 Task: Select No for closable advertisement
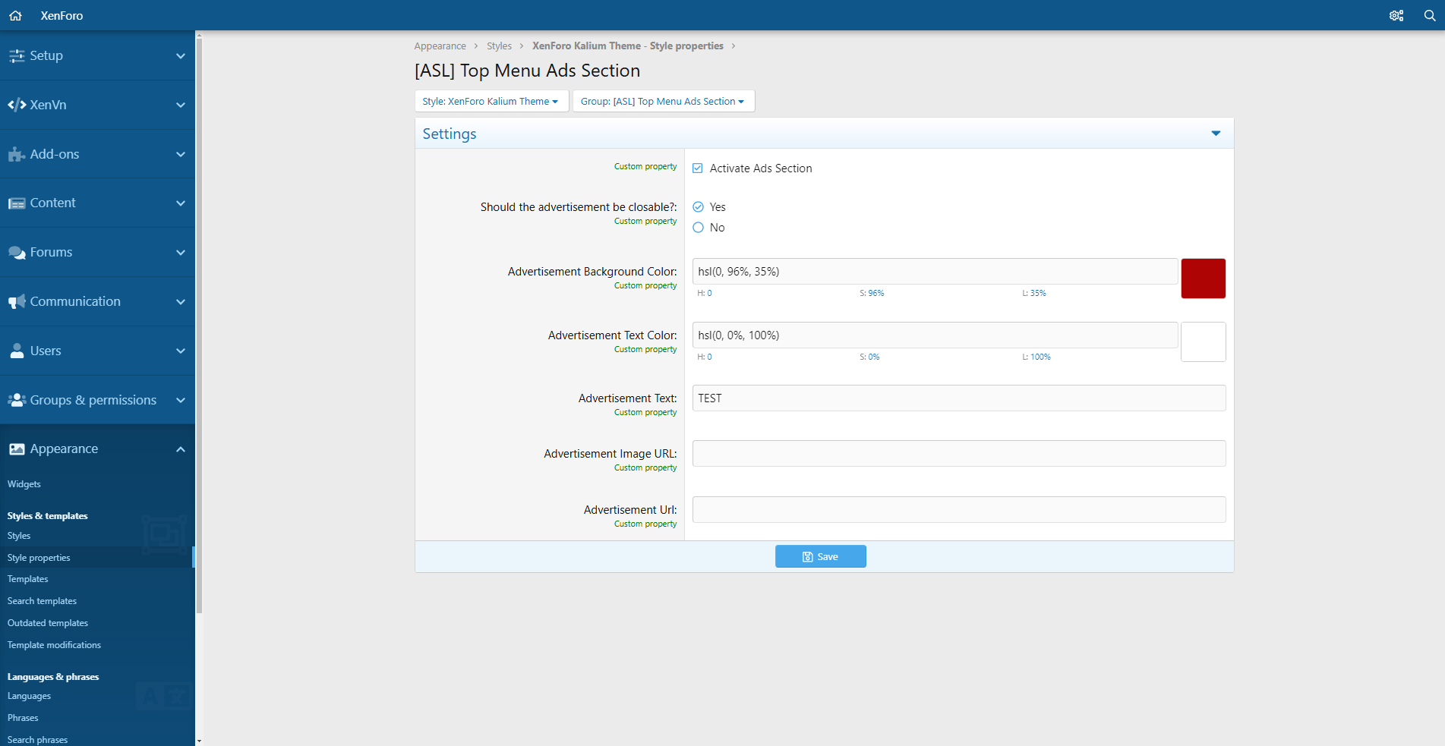(x=699, y=228)
